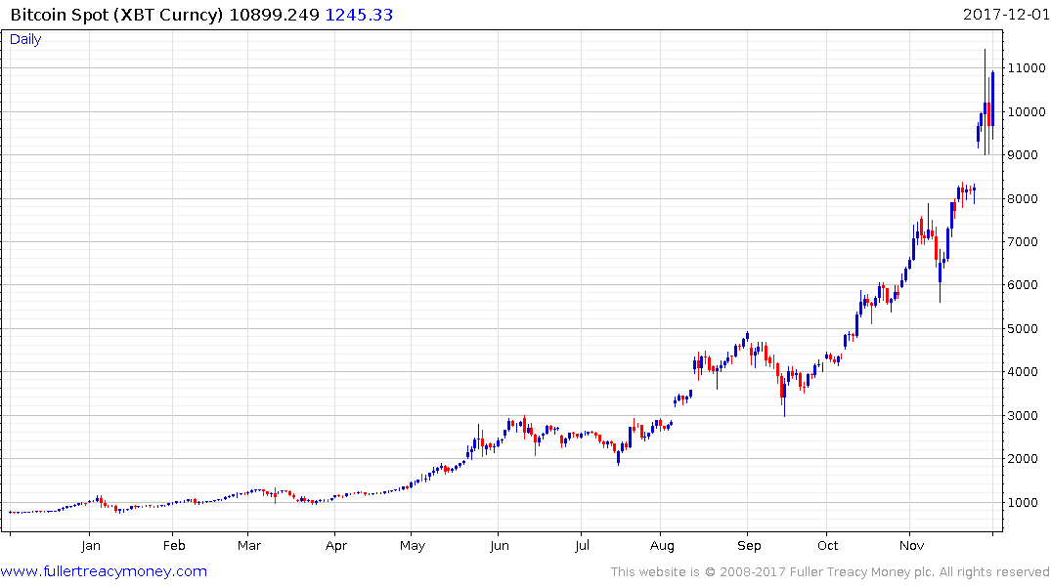This screenshot has width=1051, height=586.
Task: Click the Sep month label
Action: [749, 546]
